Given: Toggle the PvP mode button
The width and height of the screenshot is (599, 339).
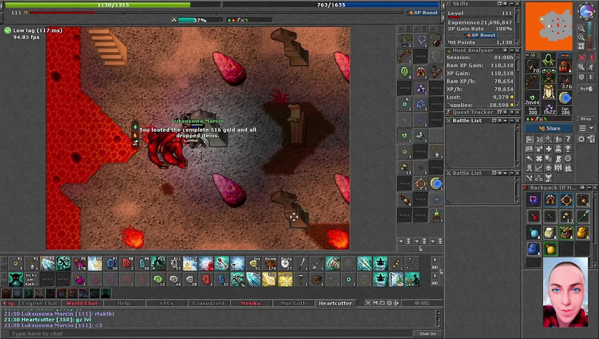Looking at the screenshot, I should tap(586, 89).
